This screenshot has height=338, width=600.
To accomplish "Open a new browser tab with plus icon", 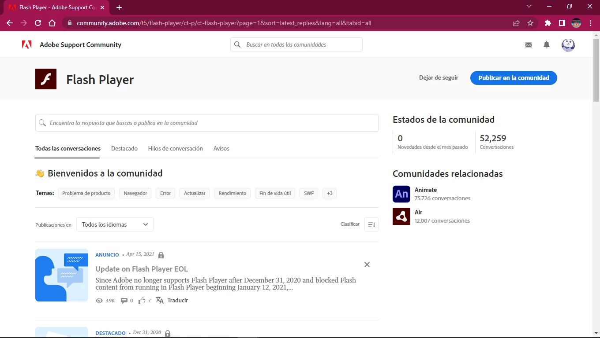I will point(119,7).
